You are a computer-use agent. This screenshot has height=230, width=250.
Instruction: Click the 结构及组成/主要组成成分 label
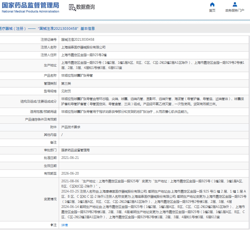coord(39,102)
